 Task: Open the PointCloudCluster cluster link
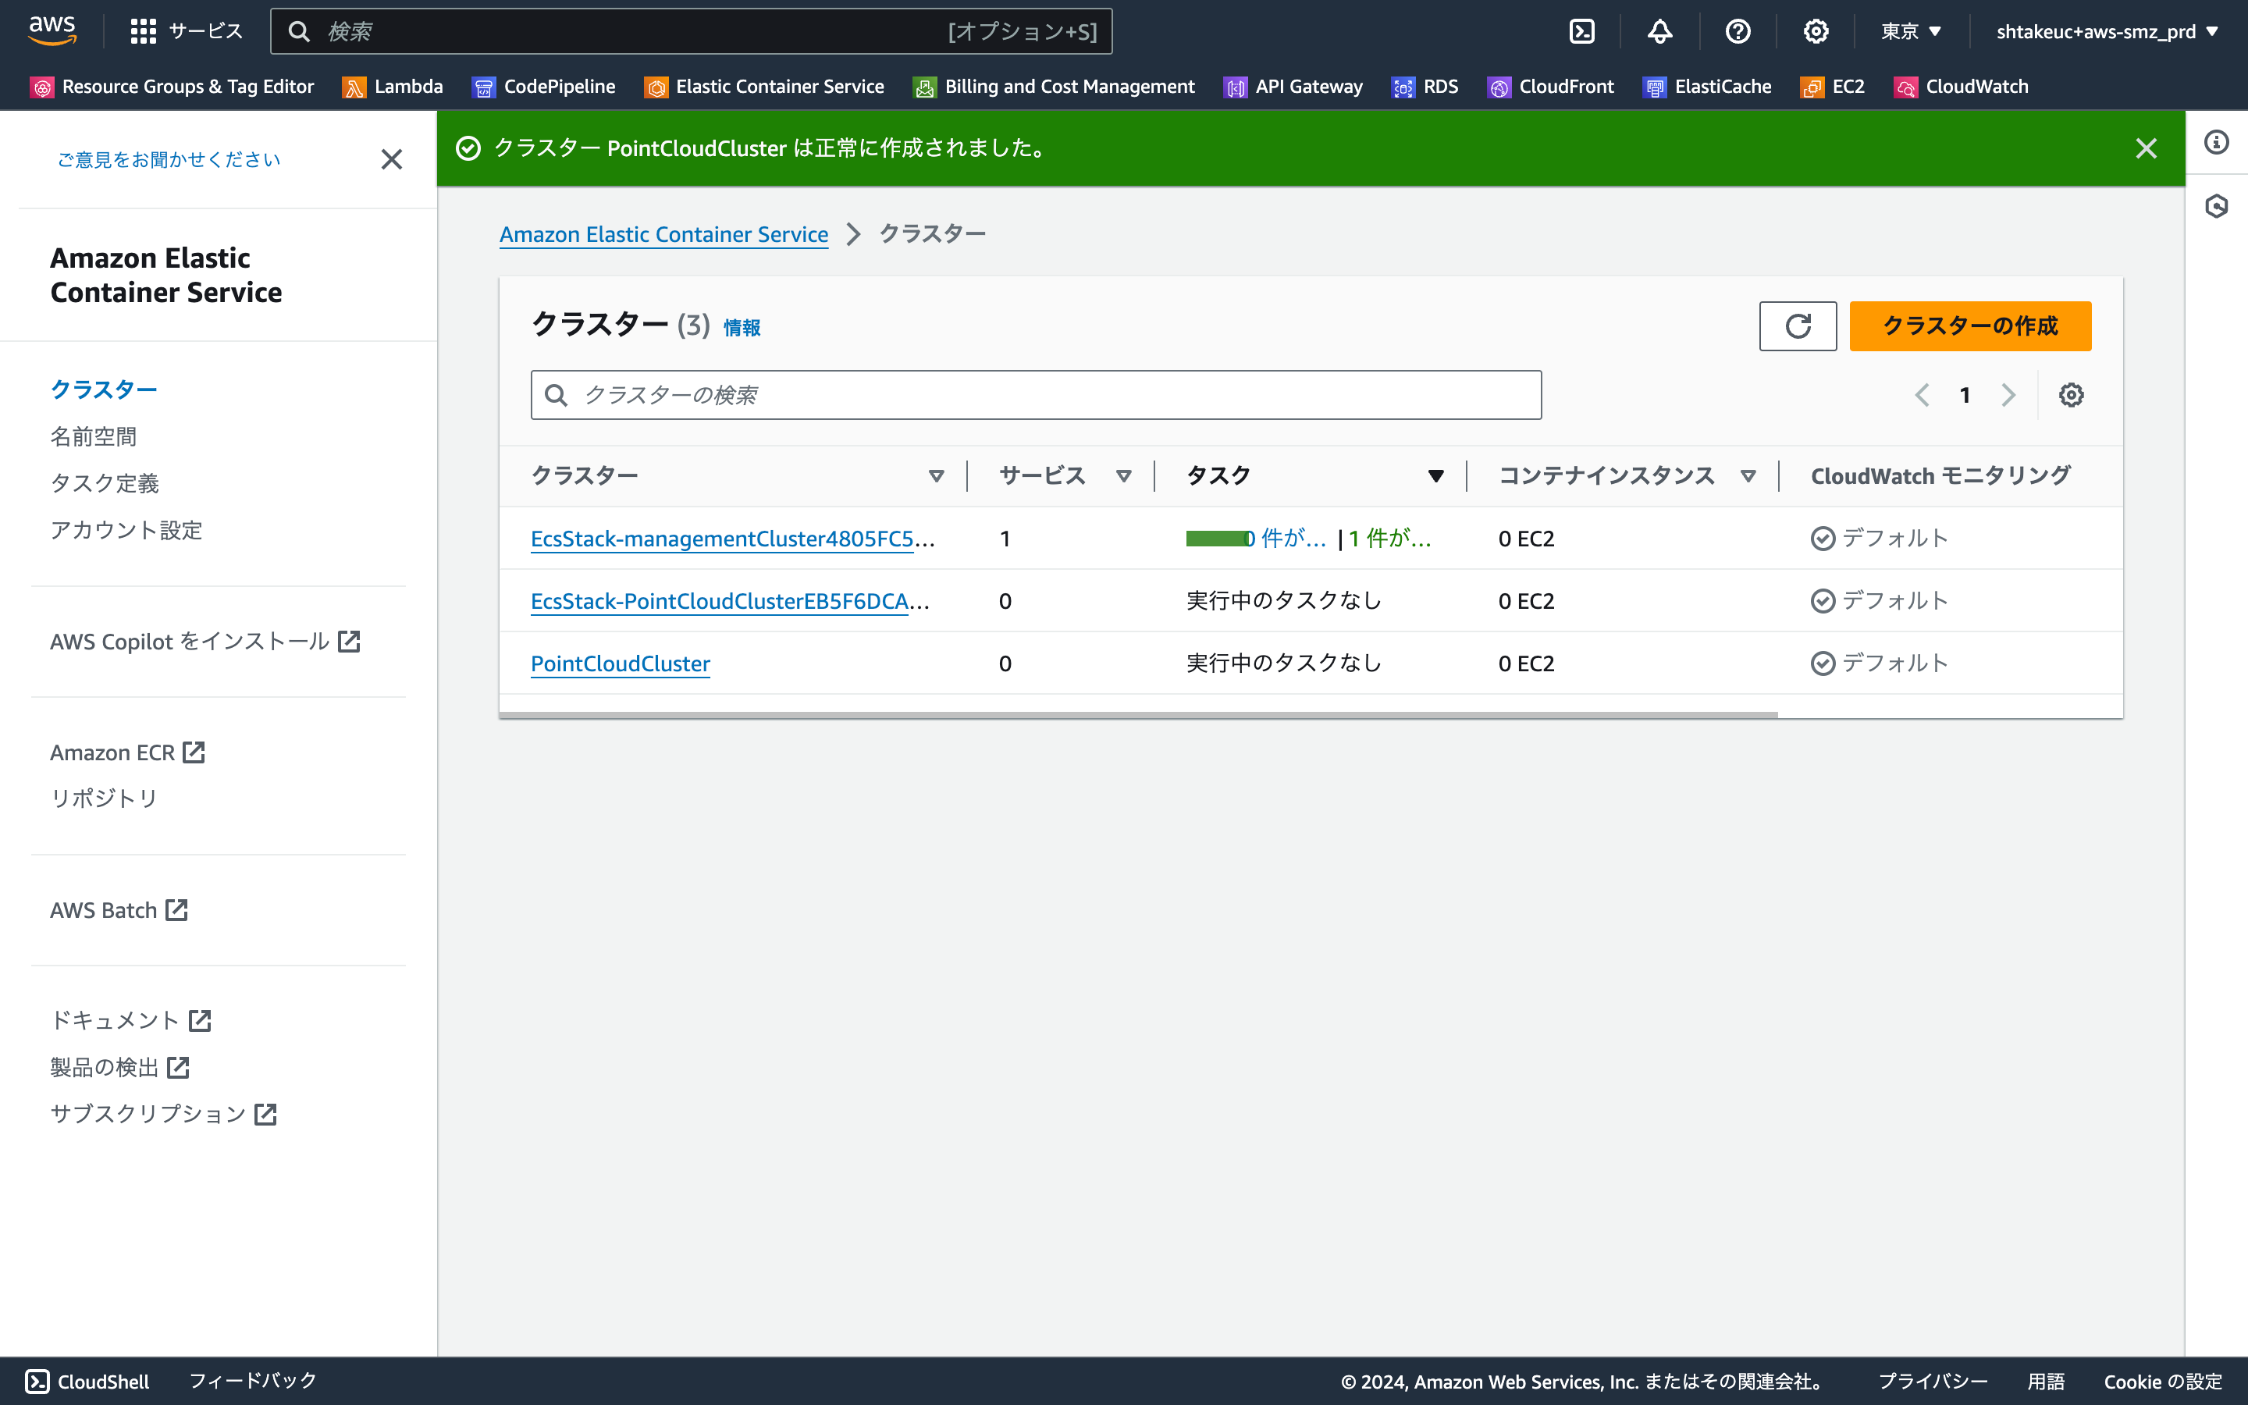(x=621, y=663)
